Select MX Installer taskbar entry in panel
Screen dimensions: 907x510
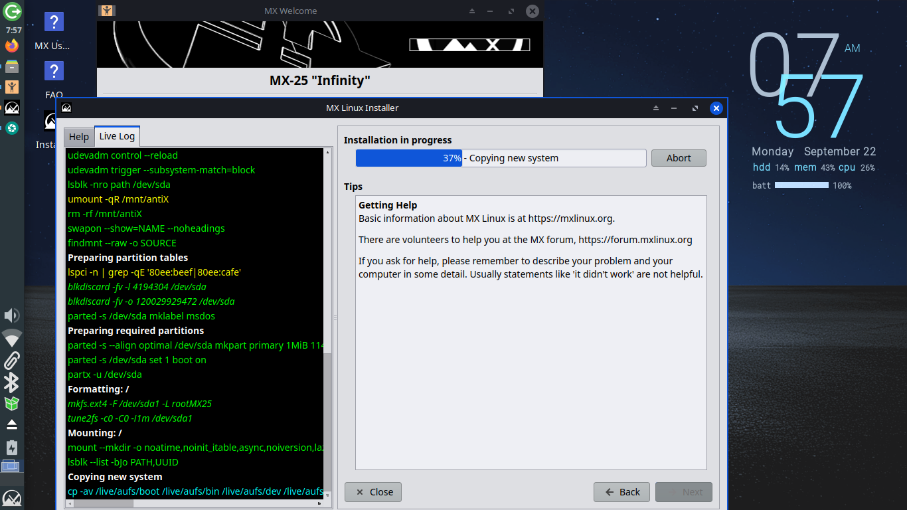click(x=12, y=108)
